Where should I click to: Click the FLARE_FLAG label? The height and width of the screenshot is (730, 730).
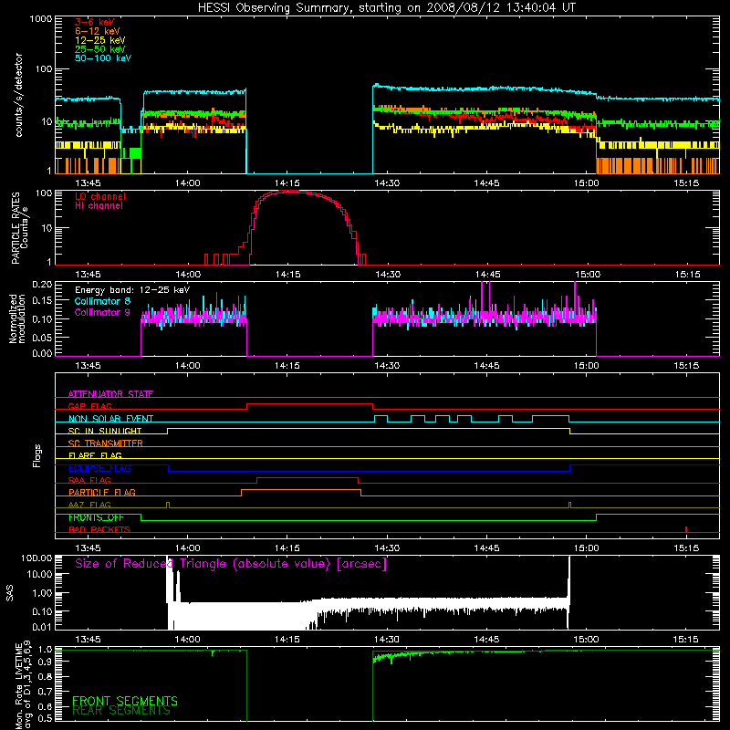[x=95, y=455]
